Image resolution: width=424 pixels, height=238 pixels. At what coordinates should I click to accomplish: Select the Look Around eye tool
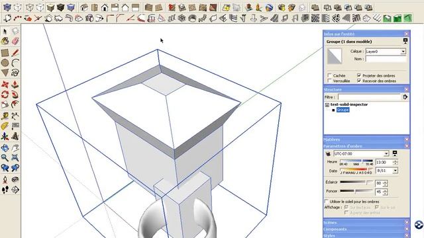coord(15,180)
